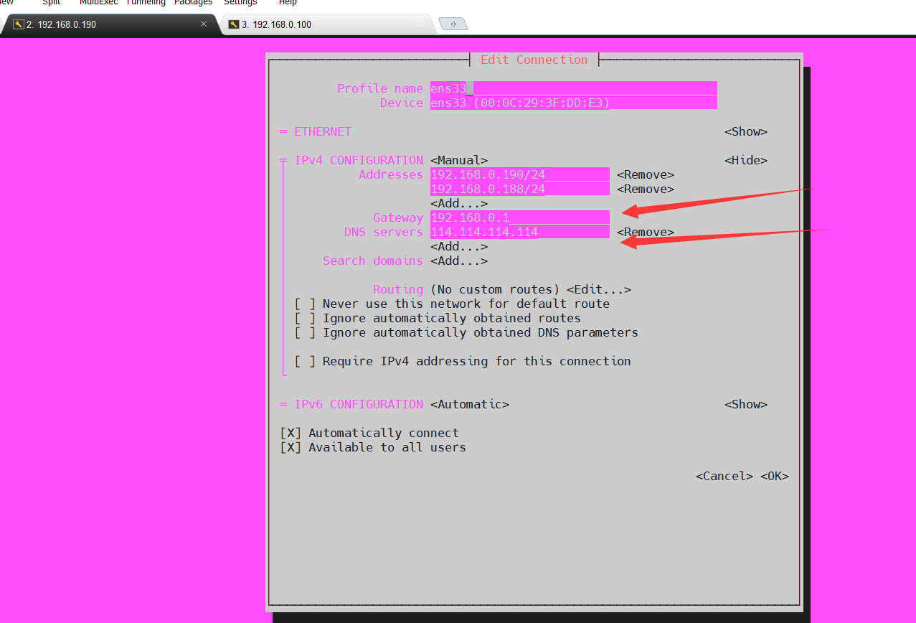This screenshot has height=623, width=916.
Task: Hide the IPv4 CONFIGURATION section
Action: pos(746,160)
